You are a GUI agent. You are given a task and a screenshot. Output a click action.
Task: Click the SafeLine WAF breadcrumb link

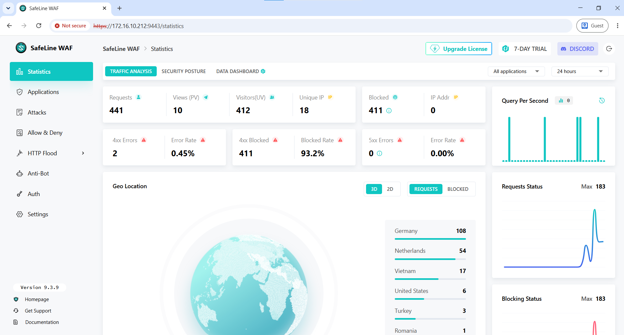(121, 49)
